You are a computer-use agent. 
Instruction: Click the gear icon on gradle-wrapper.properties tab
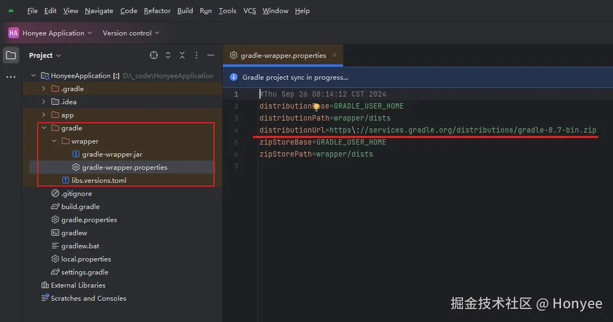click(x=233, y=55)
